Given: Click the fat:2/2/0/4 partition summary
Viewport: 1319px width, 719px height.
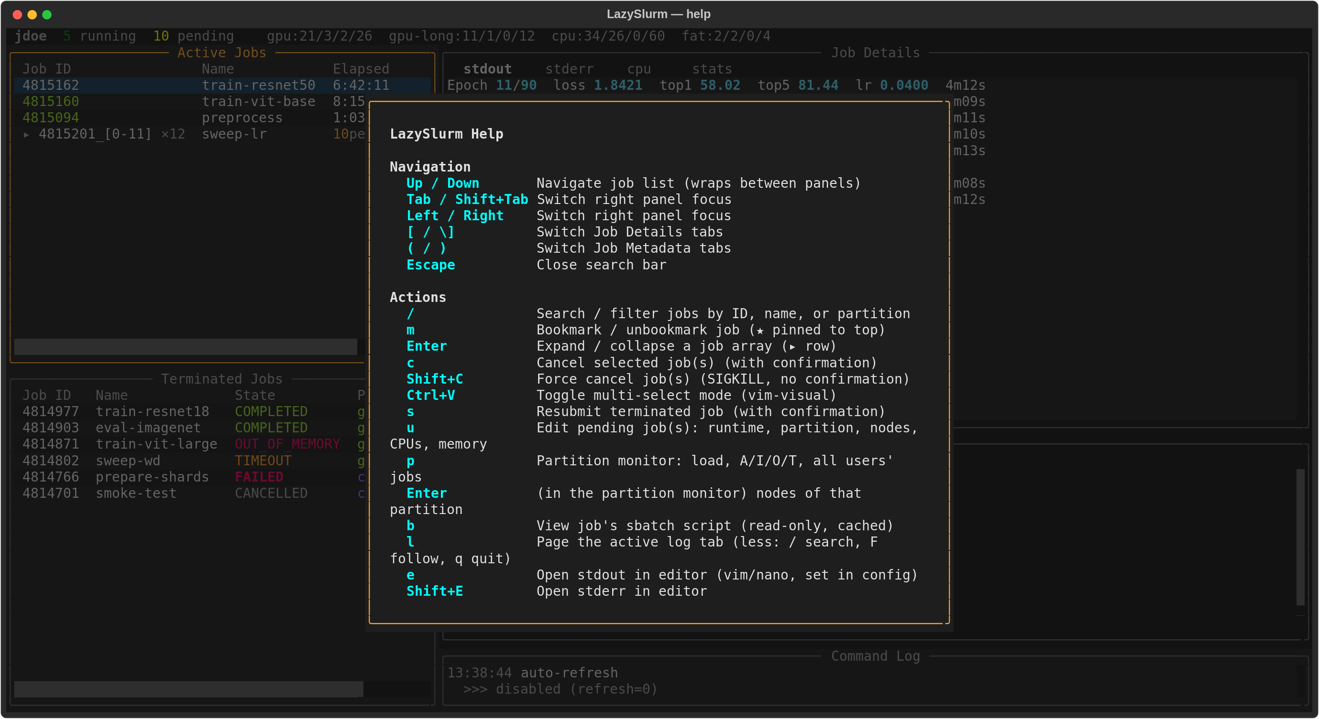Looking at the screenshot, I should [726, 36].
